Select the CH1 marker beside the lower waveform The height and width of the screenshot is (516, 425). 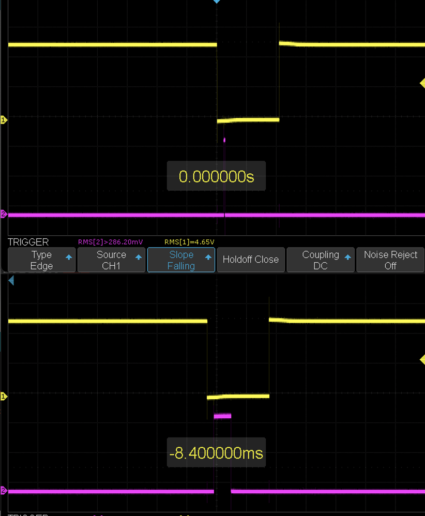[x=4, y=396]
